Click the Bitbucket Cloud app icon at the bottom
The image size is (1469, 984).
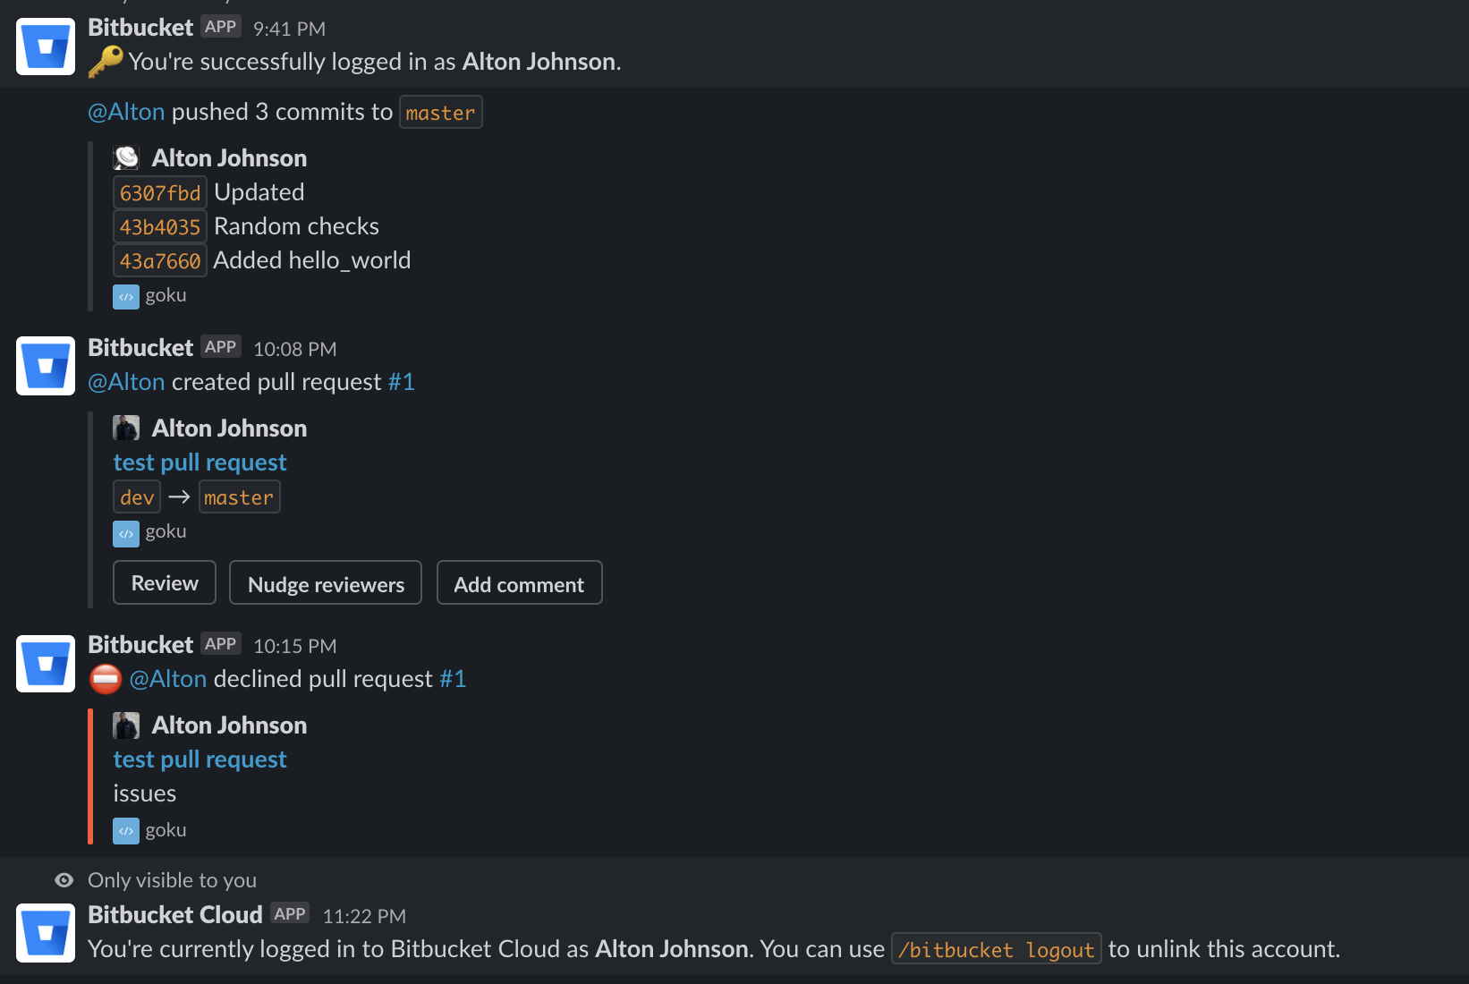(x=45, y=932)
